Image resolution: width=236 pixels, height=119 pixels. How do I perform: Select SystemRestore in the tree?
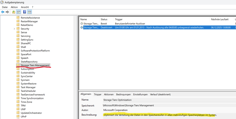[29, 84]
